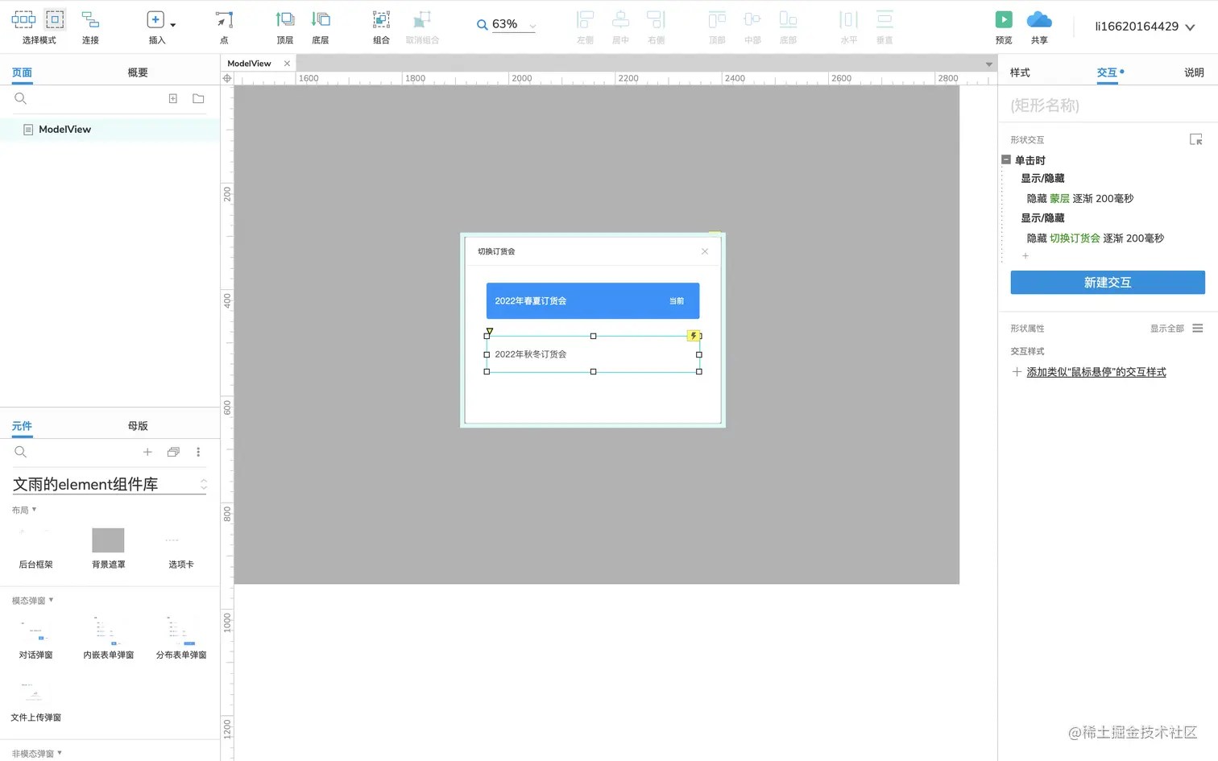Select the 文件上传弹窗 widget

[35, 701]
